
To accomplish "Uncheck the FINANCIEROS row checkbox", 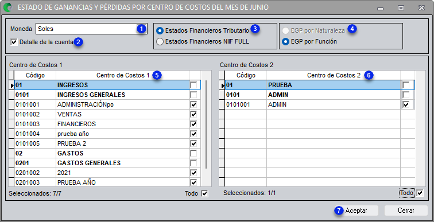I will tap(193, 124).
